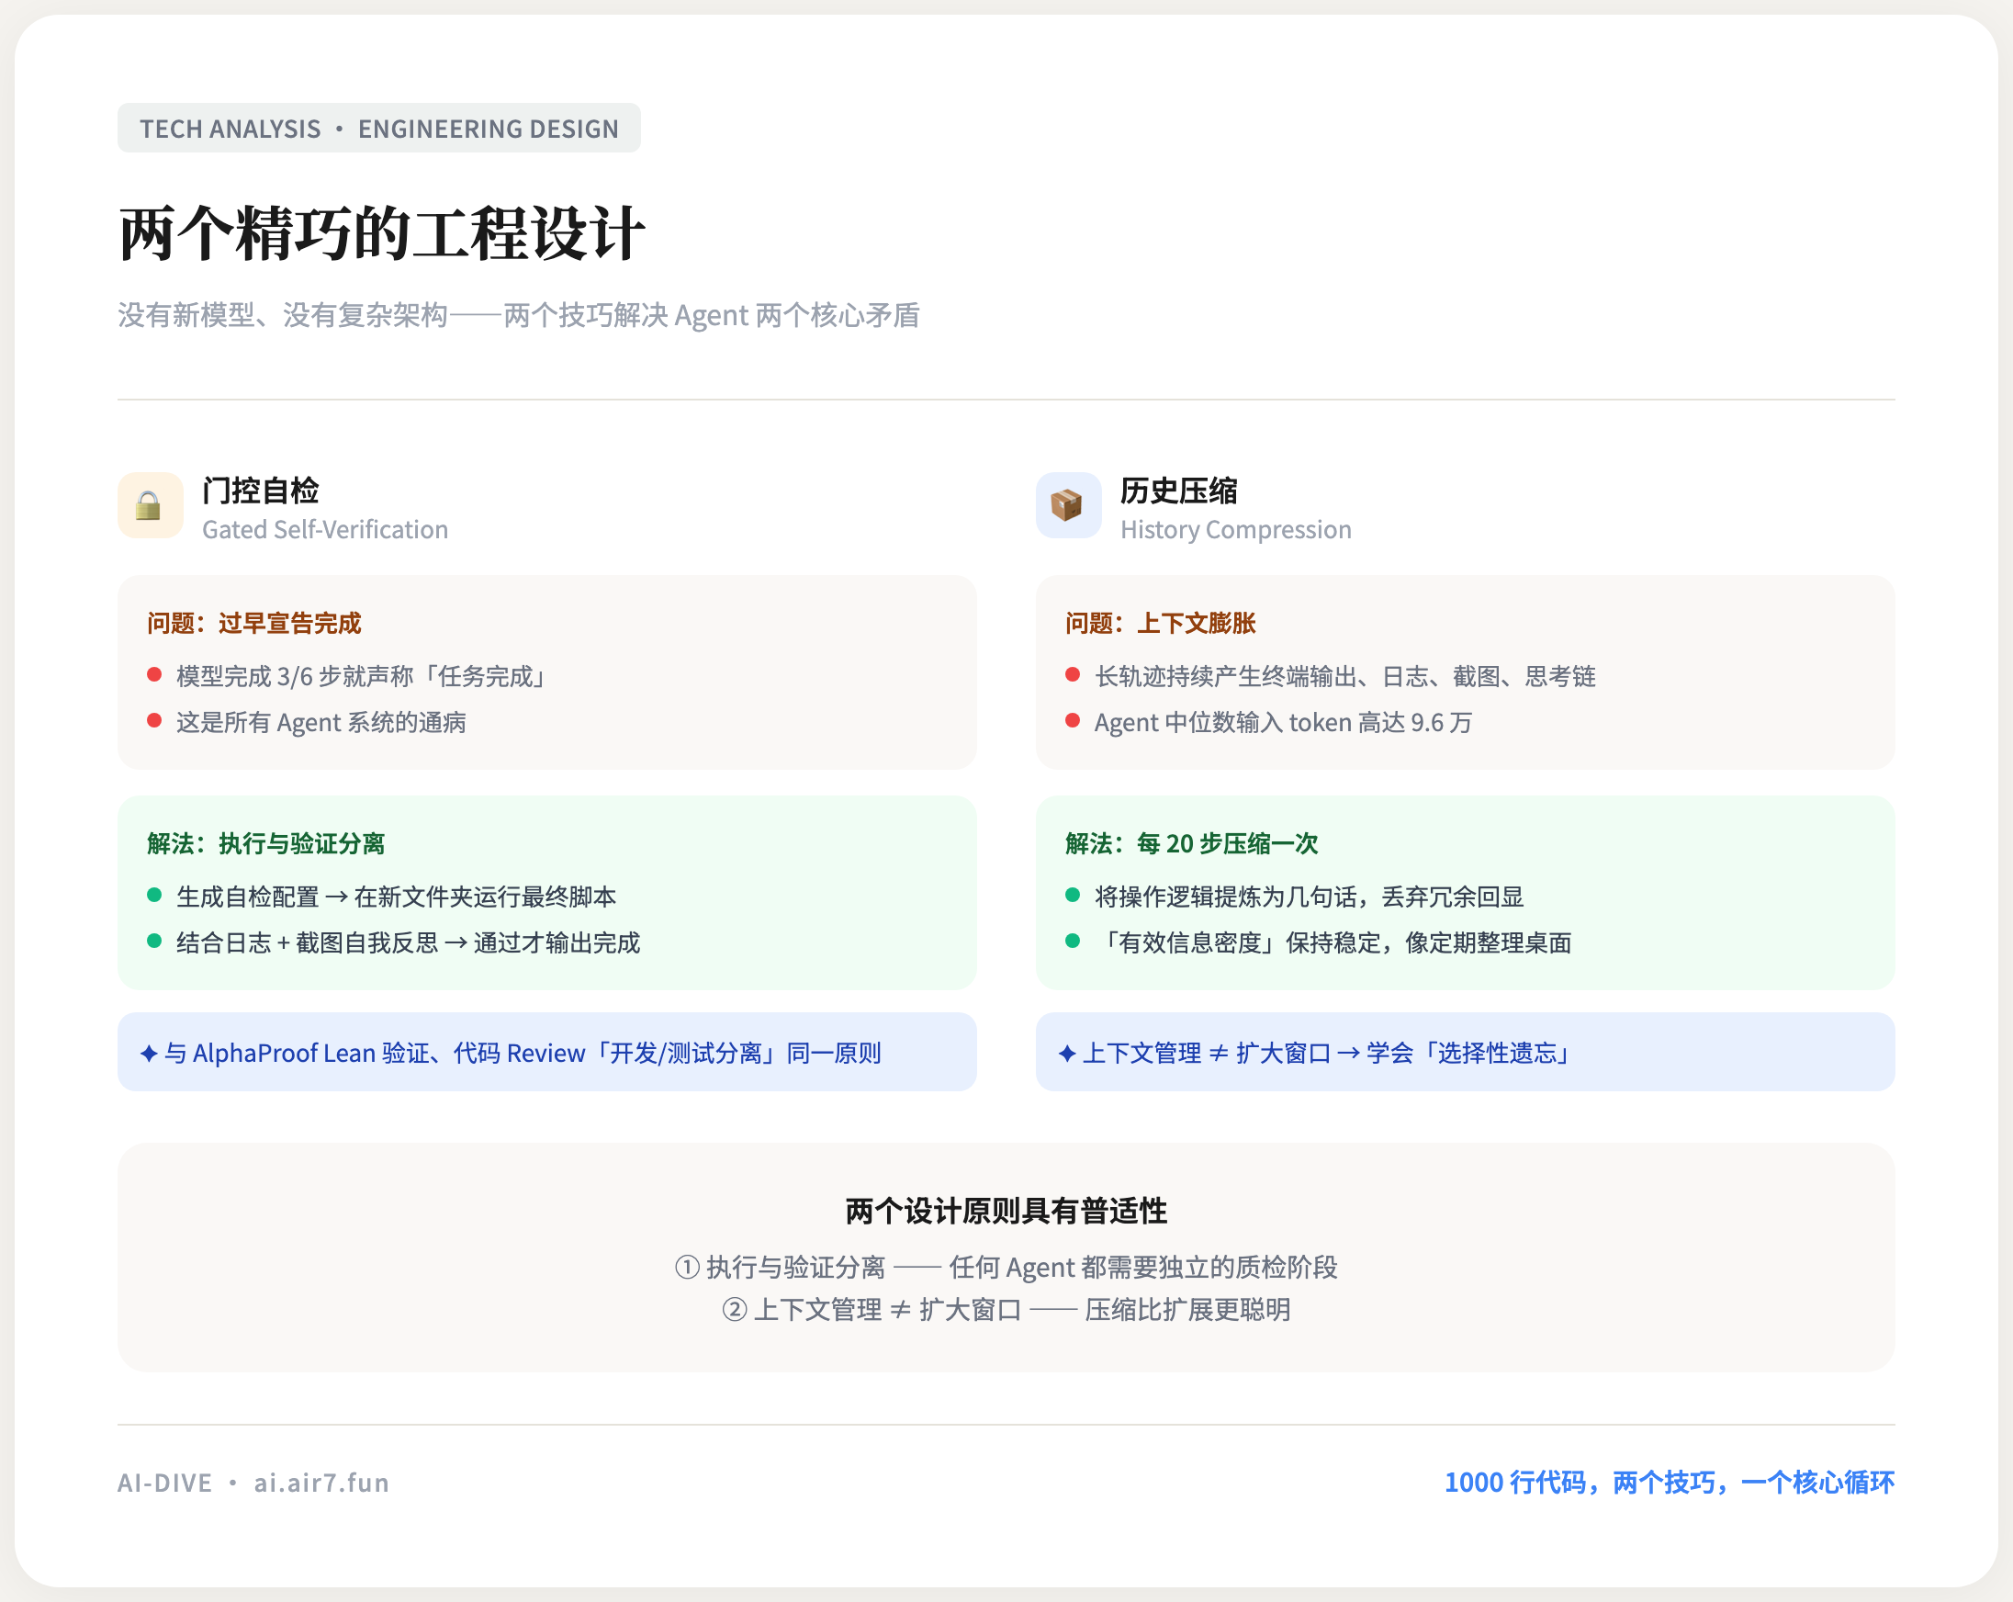
Task: Click the line 将操作逻辑提炼为几句话，丢弃冗余回显
Action: pyautogui.click(x=1309, y=897)
